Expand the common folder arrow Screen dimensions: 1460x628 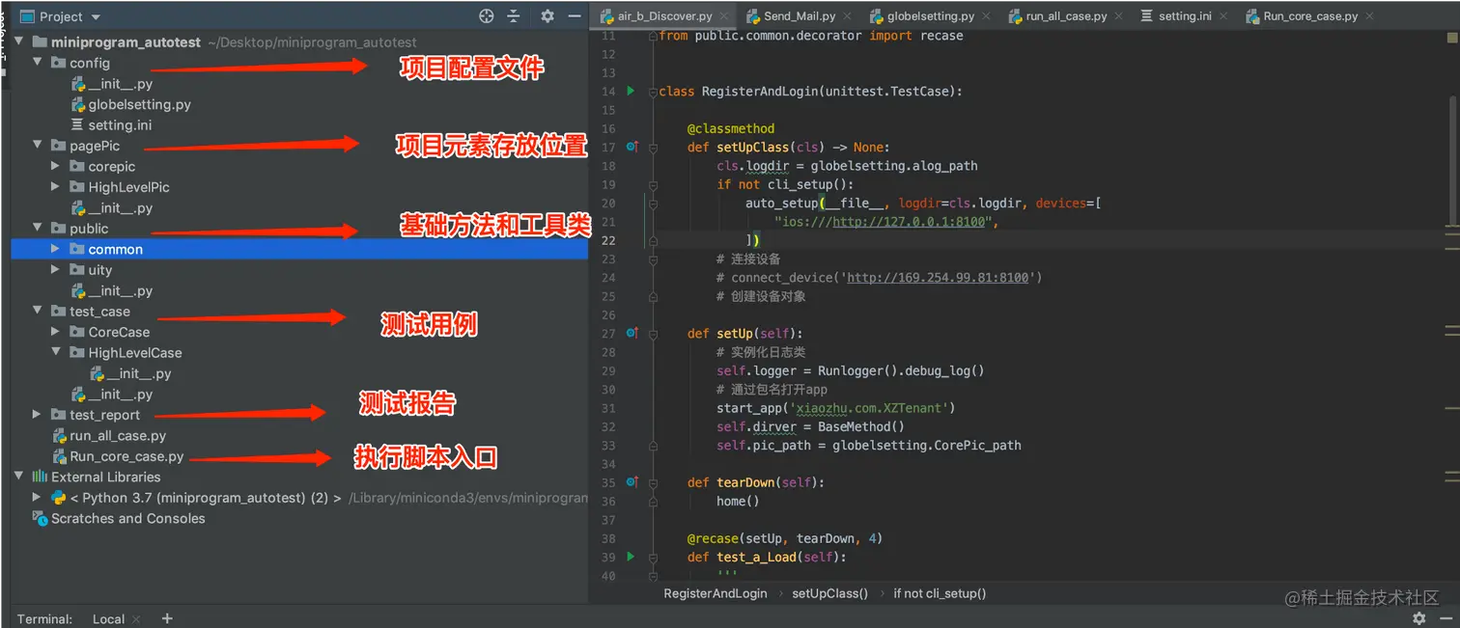56,249
